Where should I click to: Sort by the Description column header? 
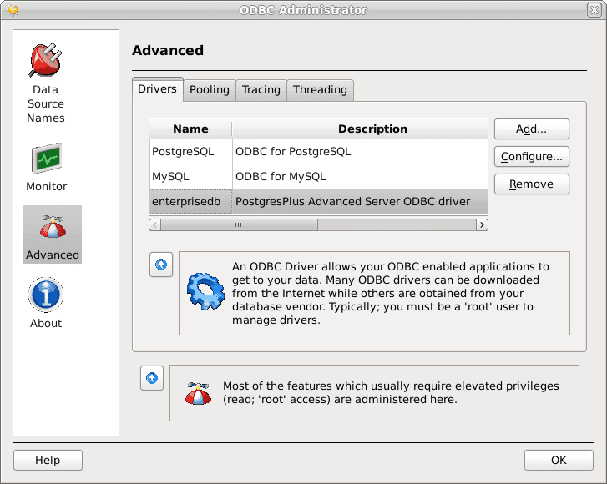tap(372, 129)
